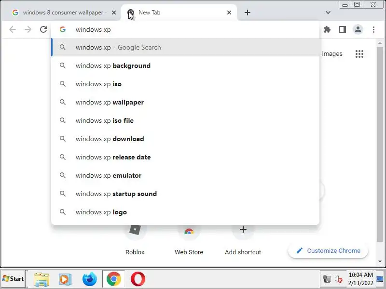Go back using the back arrow

pyautogui.click(x=13, y=29)
